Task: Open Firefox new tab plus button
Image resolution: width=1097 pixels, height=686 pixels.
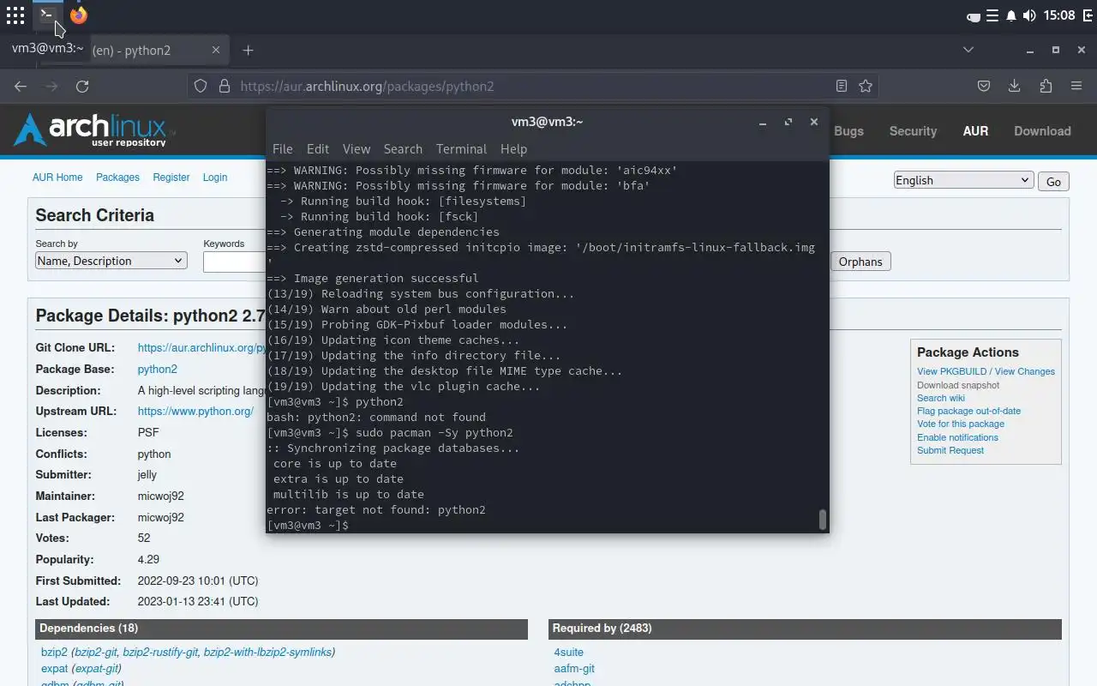Action: pyautogui.click(x=248, y=51)
